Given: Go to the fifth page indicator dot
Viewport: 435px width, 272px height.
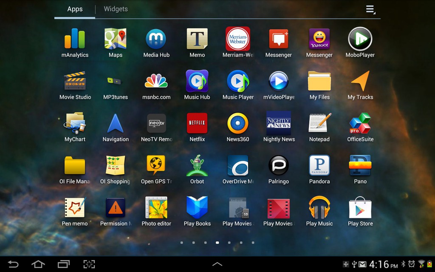Looking at the screenshot, I should click(x=229, y=243).
